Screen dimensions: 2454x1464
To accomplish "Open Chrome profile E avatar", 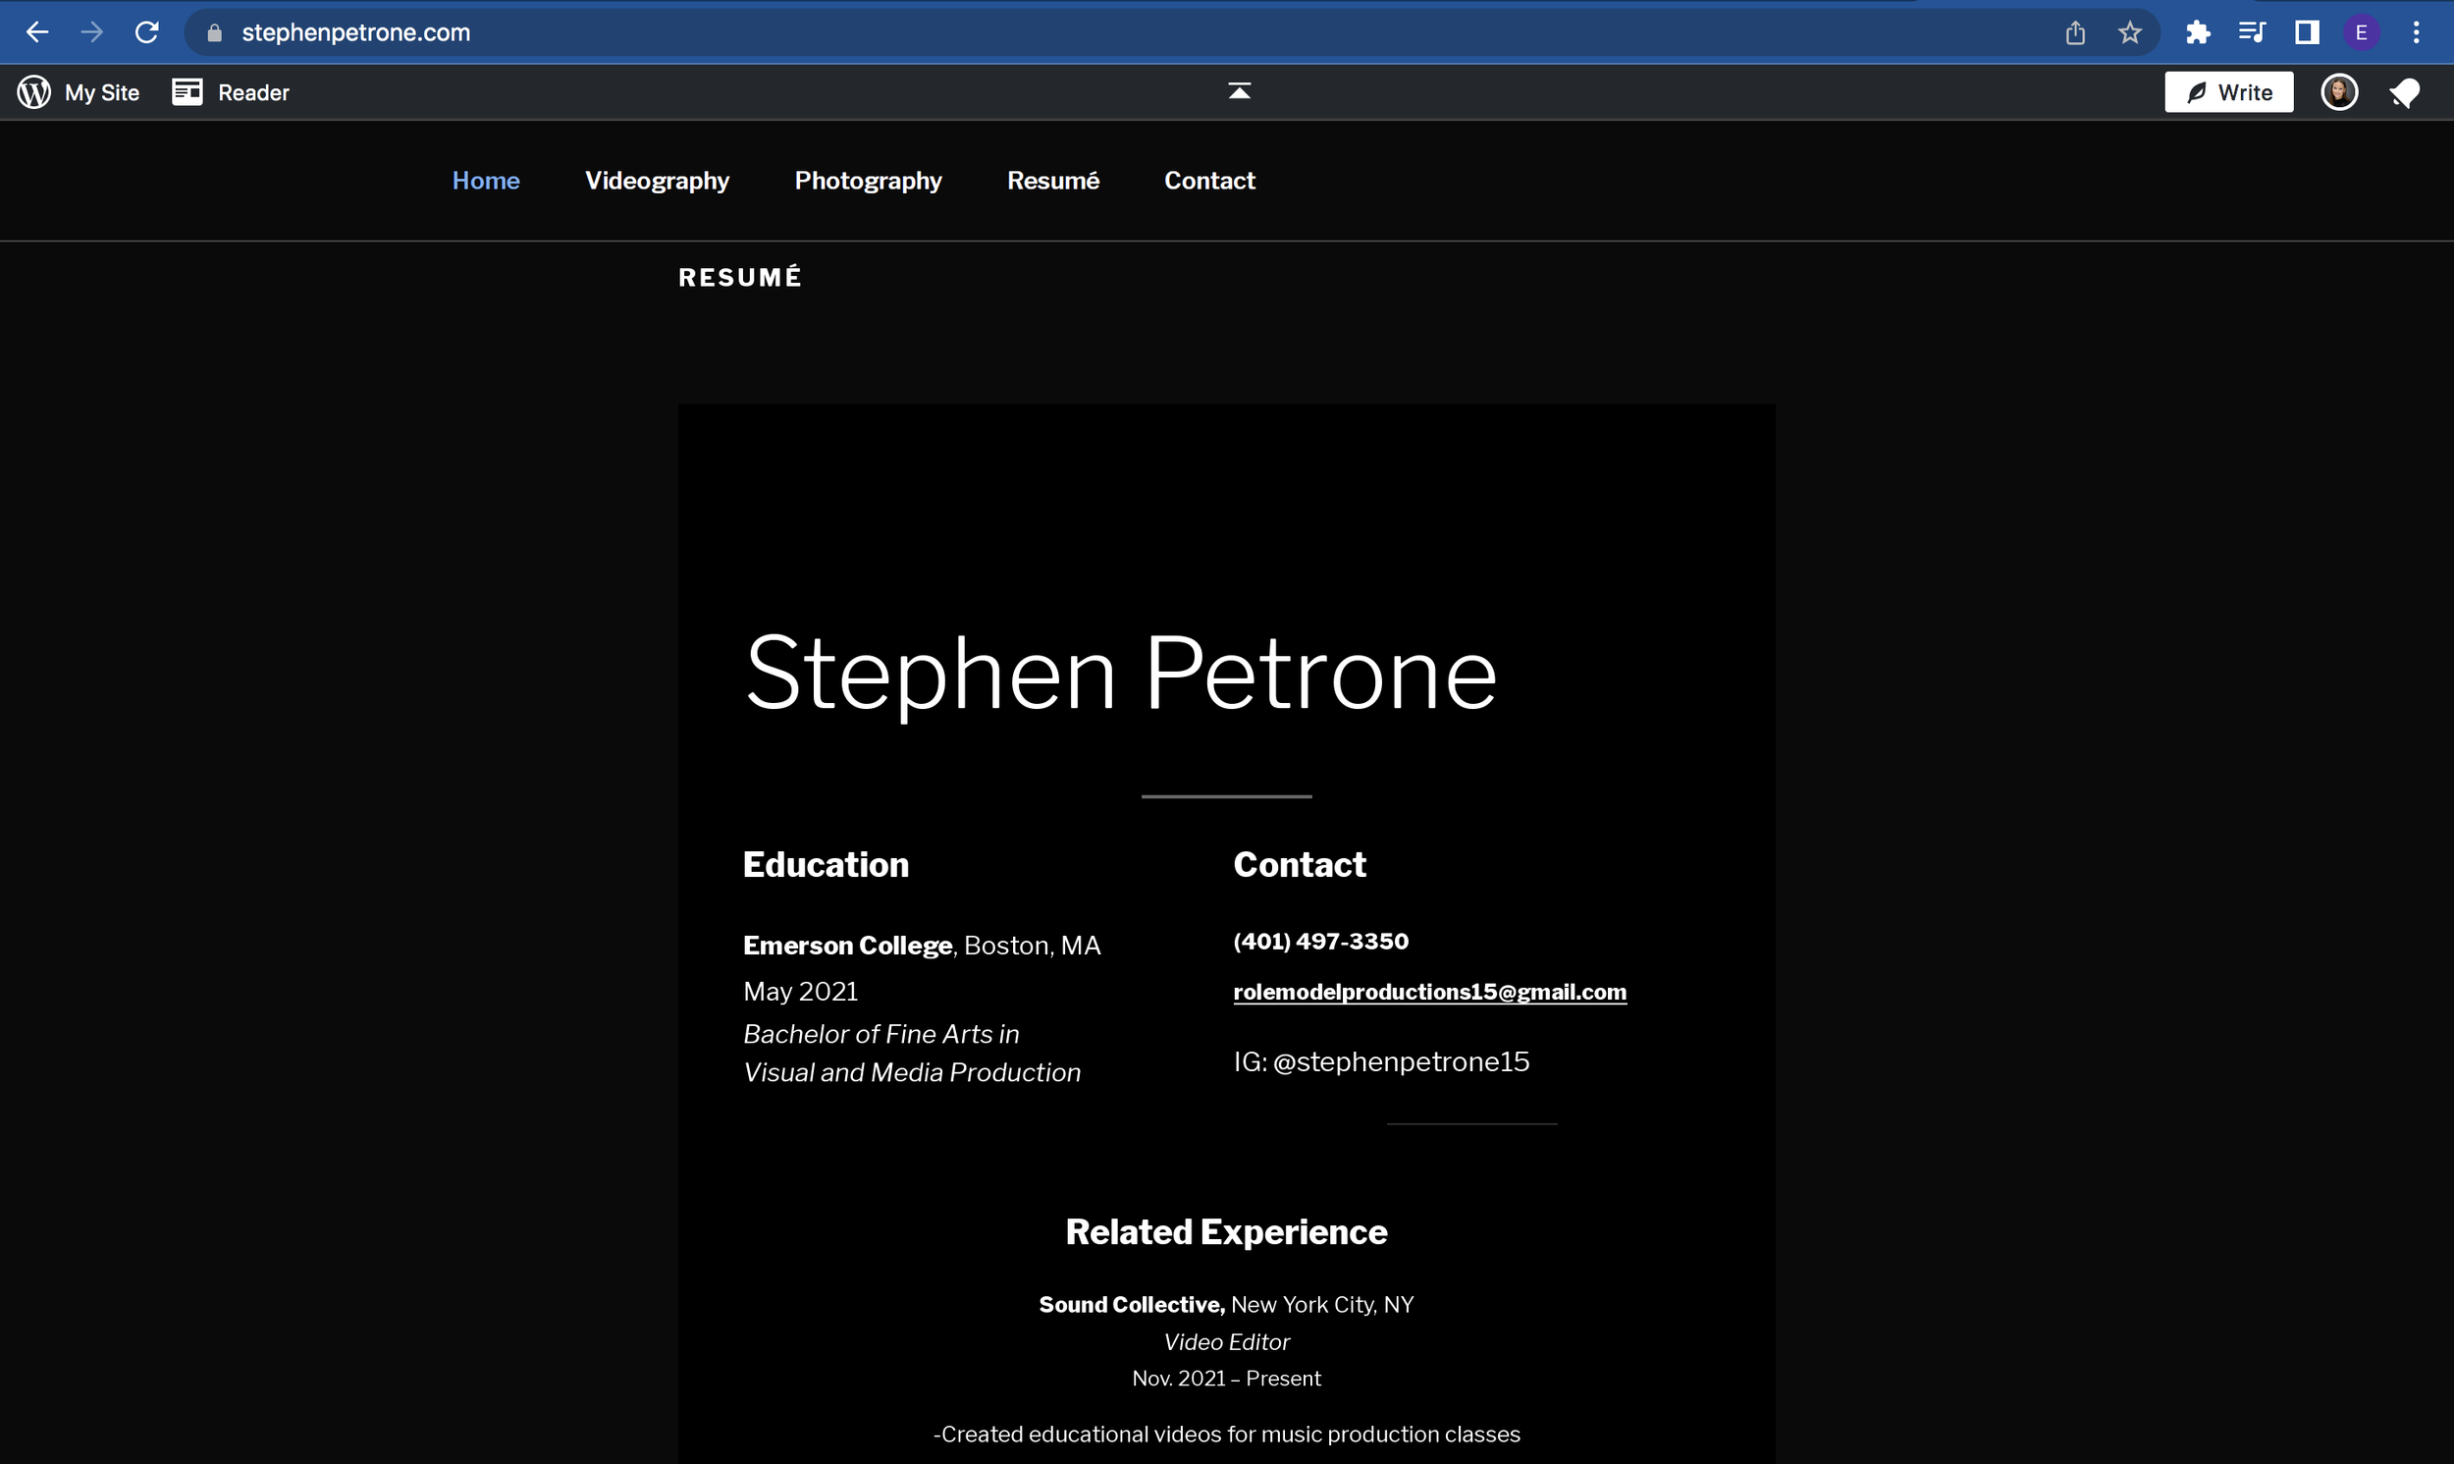I will (2362, 32).
